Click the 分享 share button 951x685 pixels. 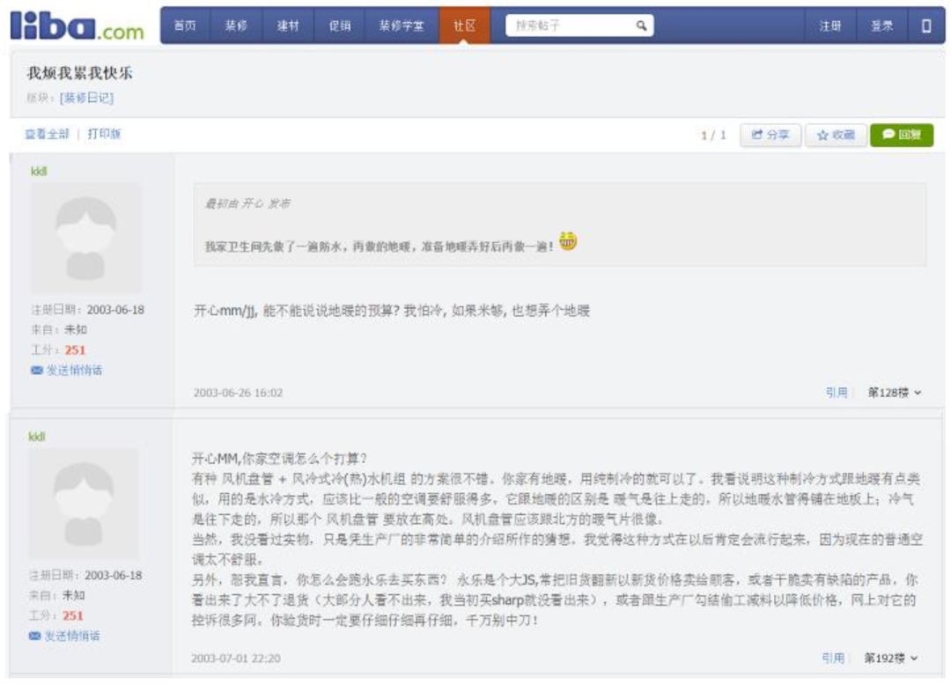point(770,135)
